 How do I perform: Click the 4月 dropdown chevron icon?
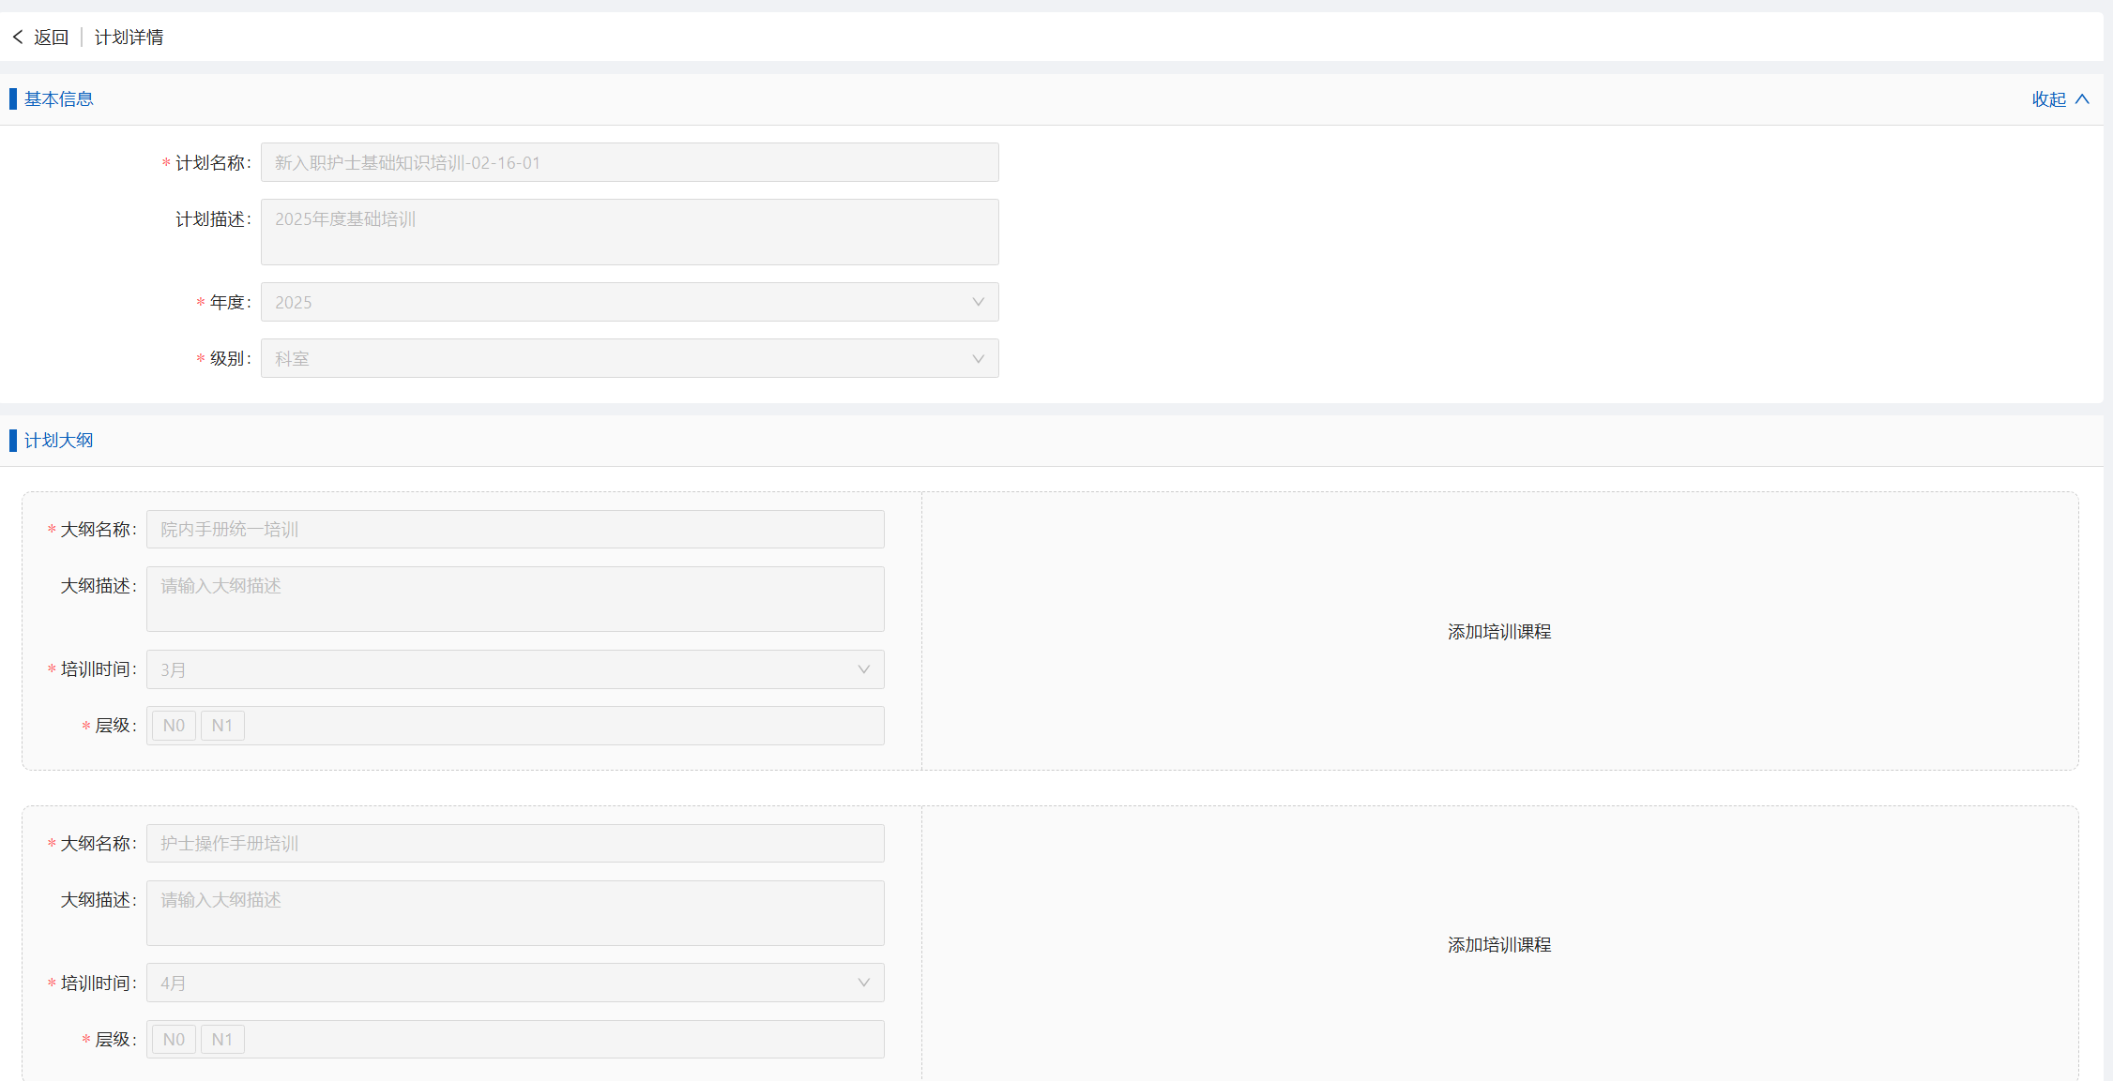coord(863,983)
